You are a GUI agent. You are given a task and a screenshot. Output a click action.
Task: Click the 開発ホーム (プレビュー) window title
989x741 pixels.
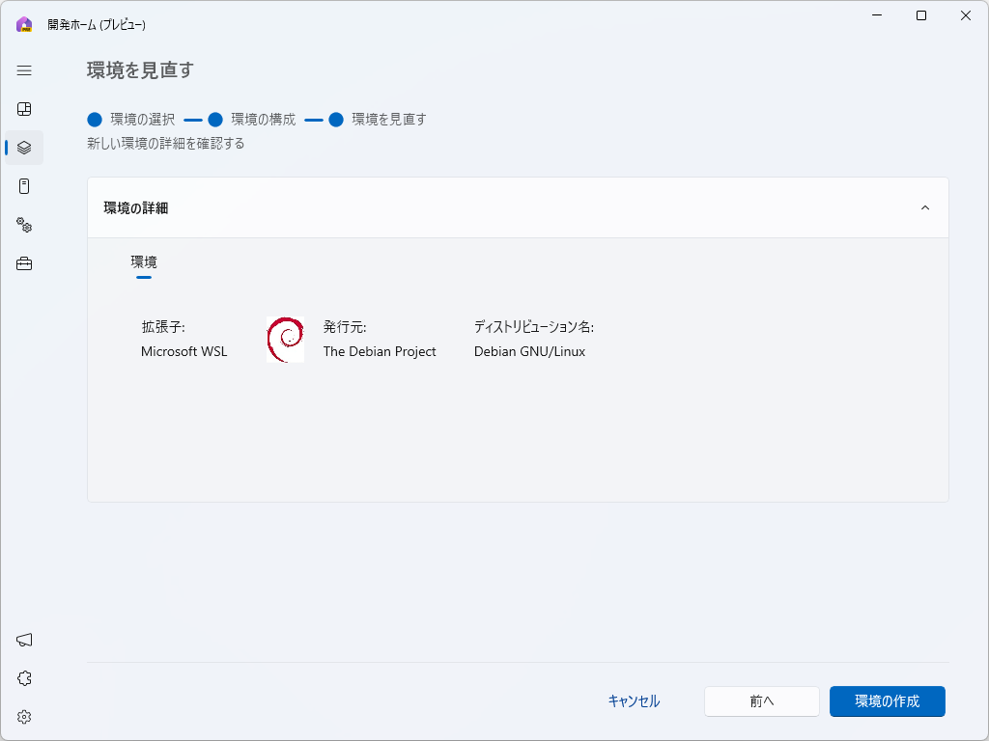click(97, 24)
